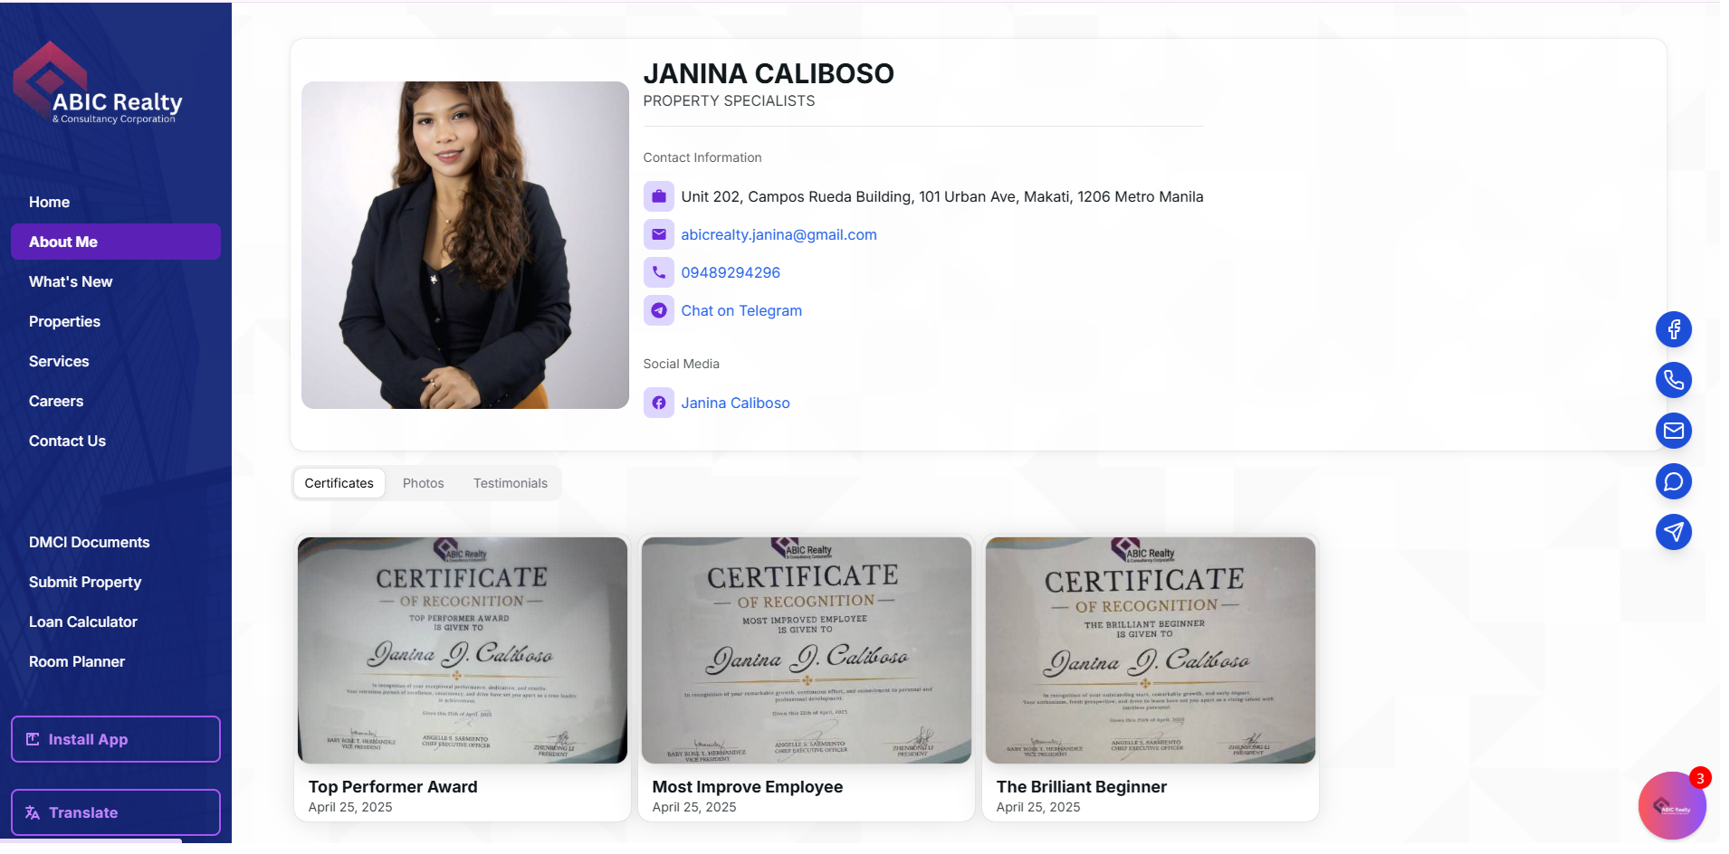Open the Properties section from the sidebar
Image resolution: width=1729 pixels, height=854 pixels.
point(64,321)
